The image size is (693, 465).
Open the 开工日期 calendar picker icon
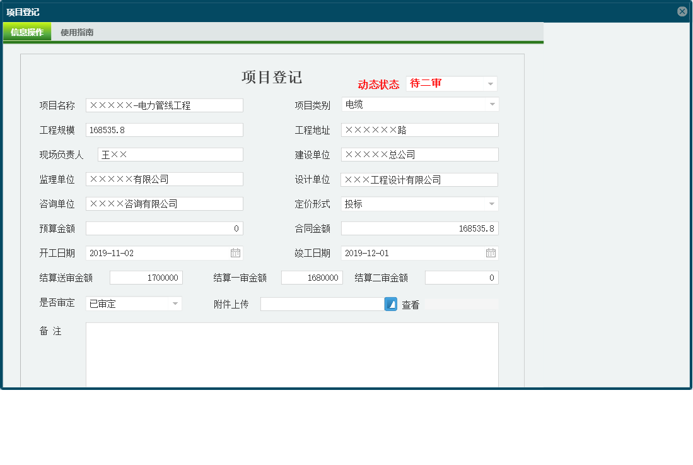point(236,252)
